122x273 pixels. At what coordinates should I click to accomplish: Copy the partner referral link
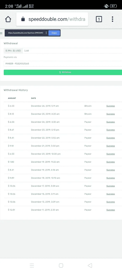click(54, 33)
